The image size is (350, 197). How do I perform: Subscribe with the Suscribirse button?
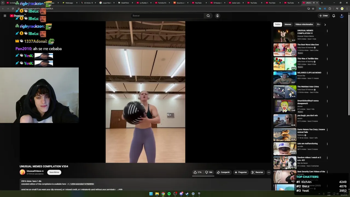click(54, 172)
